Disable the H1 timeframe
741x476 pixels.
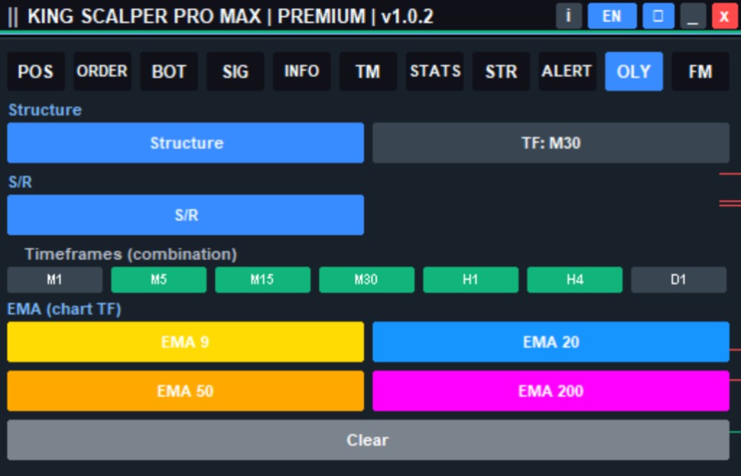click(470, 279)
